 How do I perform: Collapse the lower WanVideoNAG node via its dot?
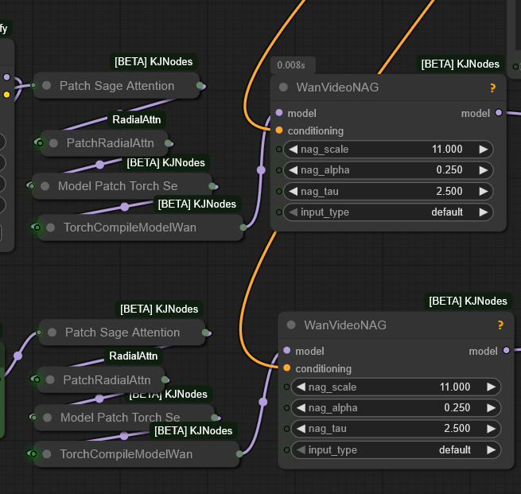click(x=291, y=325)
